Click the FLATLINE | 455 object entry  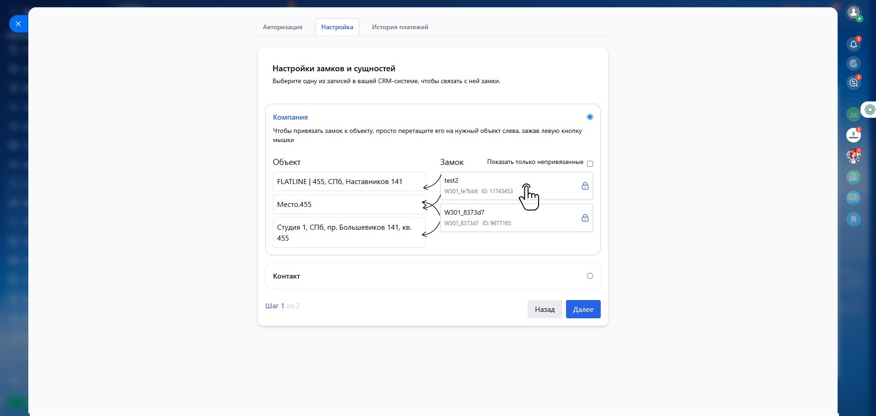point(349,181)
